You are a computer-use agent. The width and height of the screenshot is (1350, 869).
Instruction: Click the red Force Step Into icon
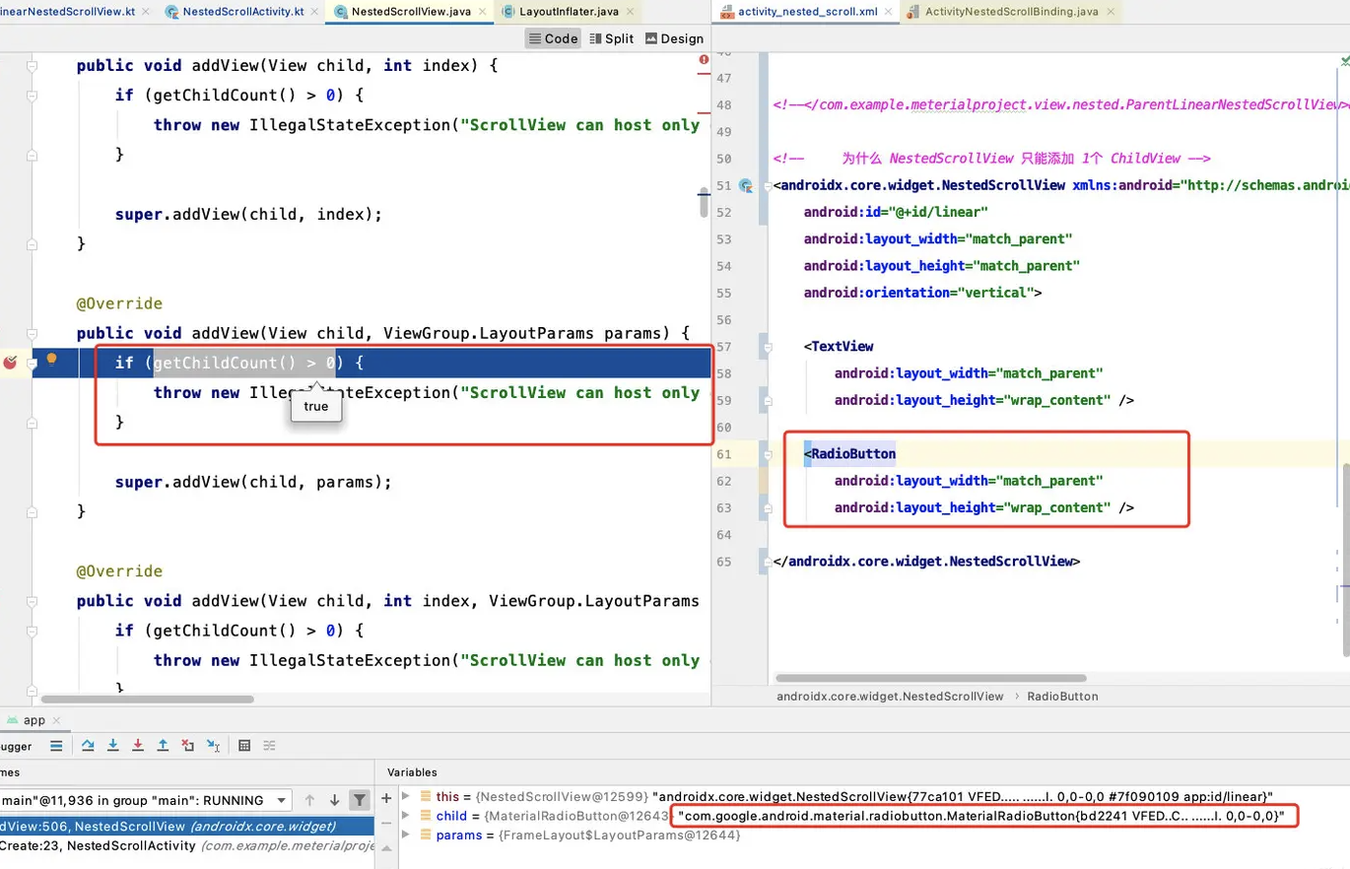pyautogui.click(x=138, y=746)
